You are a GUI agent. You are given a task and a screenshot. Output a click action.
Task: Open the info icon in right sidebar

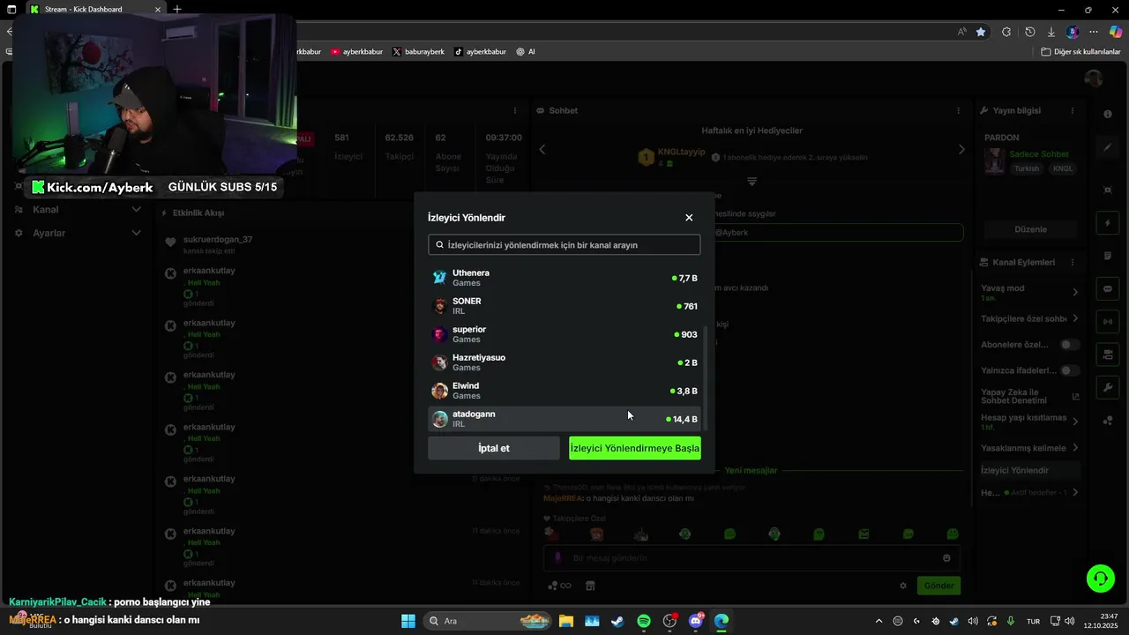pos(1108,115)
